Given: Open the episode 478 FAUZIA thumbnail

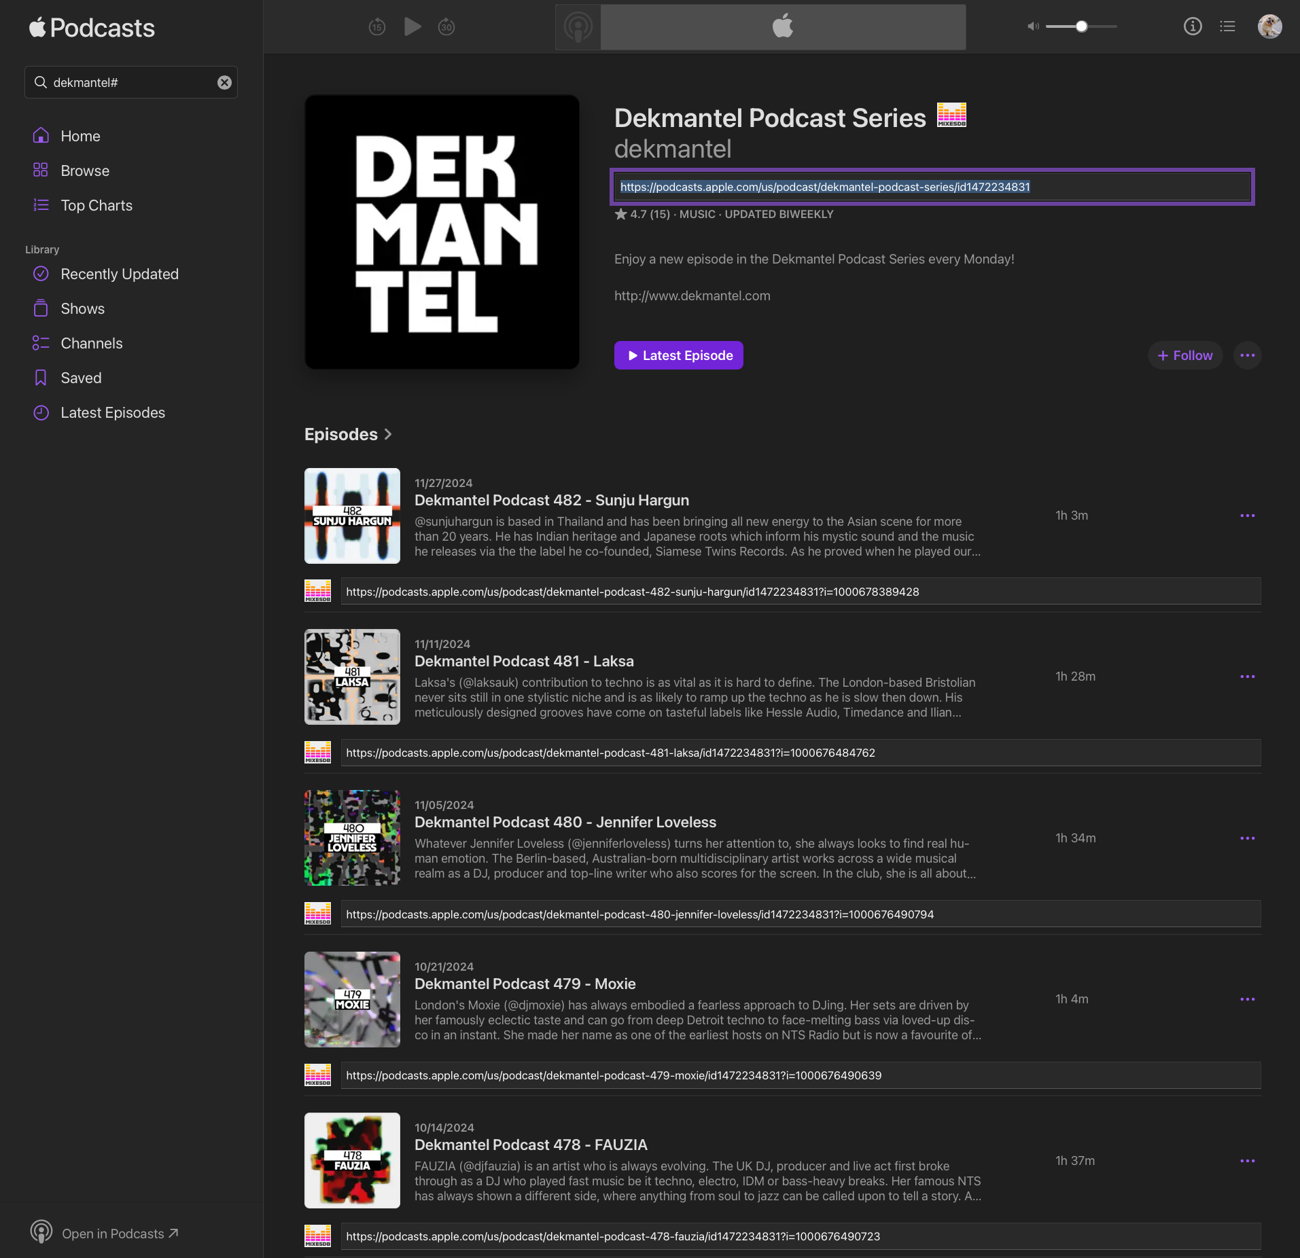Looking at the screenshot, I should [x=352, y=1160].
